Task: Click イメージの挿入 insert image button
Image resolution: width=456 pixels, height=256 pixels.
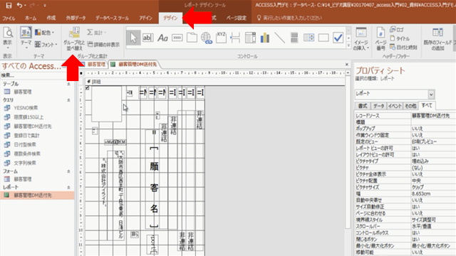Action: coord(361,39)
